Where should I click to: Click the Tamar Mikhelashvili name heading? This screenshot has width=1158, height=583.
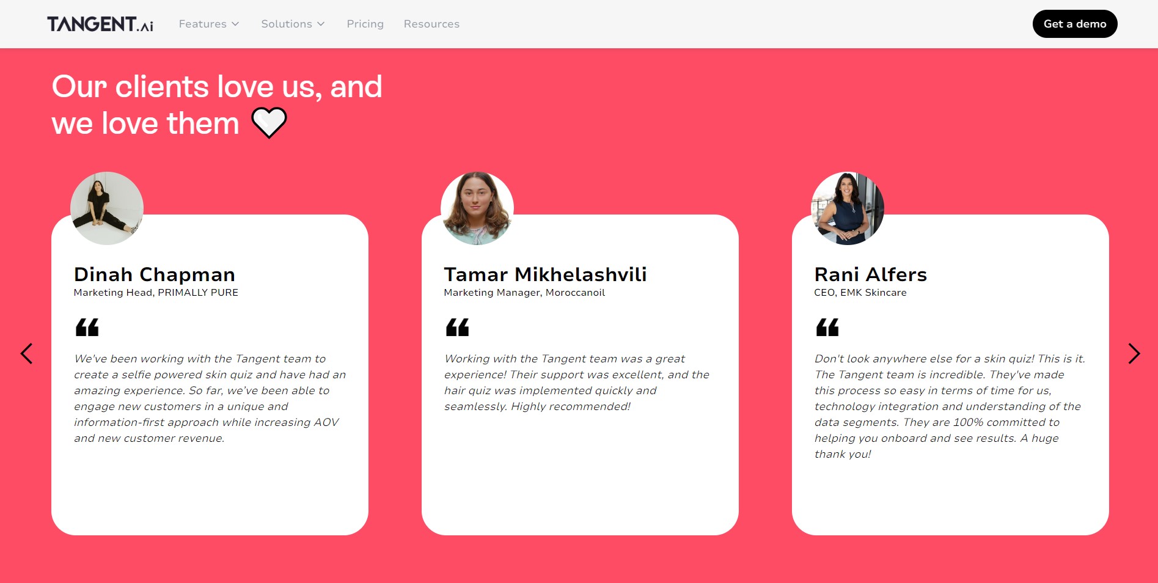pyautogui.click(x=545, y=274)
